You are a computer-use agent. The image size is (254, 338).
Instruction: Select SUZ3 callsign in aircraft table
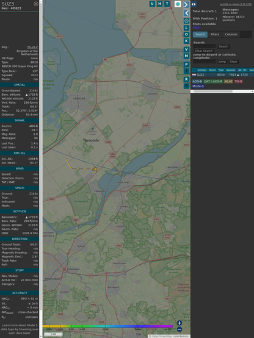[x=200, y=75]
